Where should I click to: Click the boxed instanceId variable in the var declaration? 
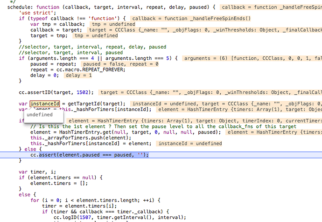[45, 104]
